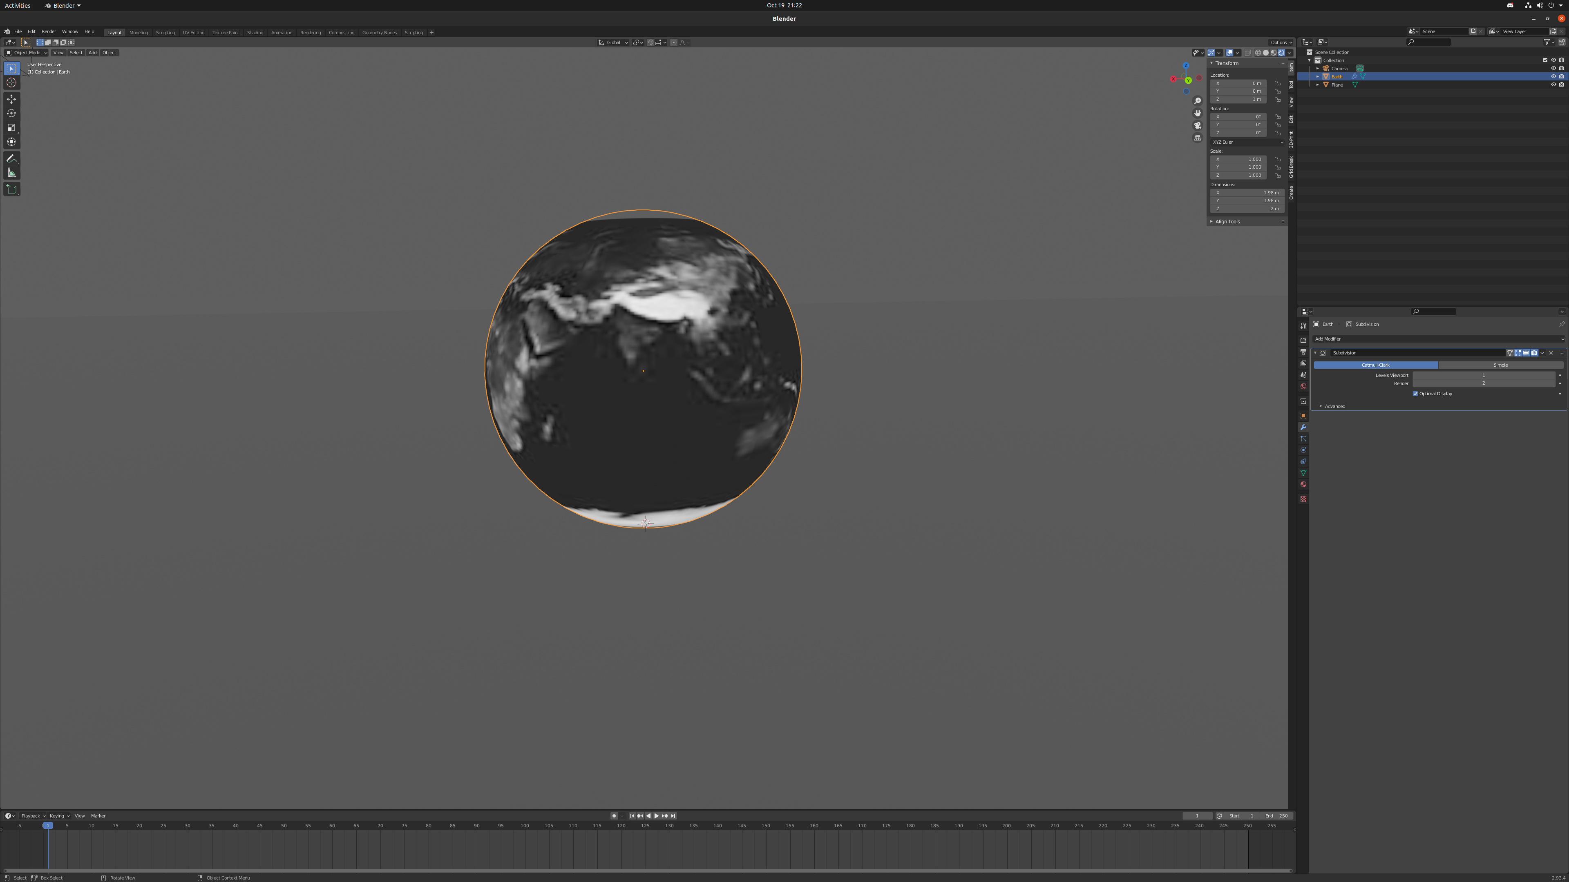The width and height of the screenshot is (1569, 882).
Task: Toggle X-ray display in viewport header
Action: coord(1248,52)
